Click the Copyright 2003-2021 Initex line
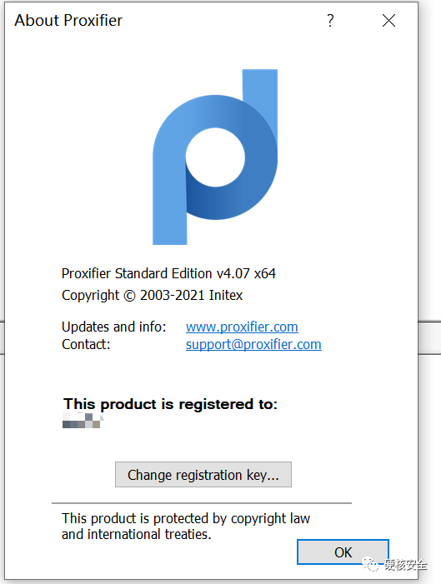Viewport: 441px width, 584px height. (x=152, y=296)
